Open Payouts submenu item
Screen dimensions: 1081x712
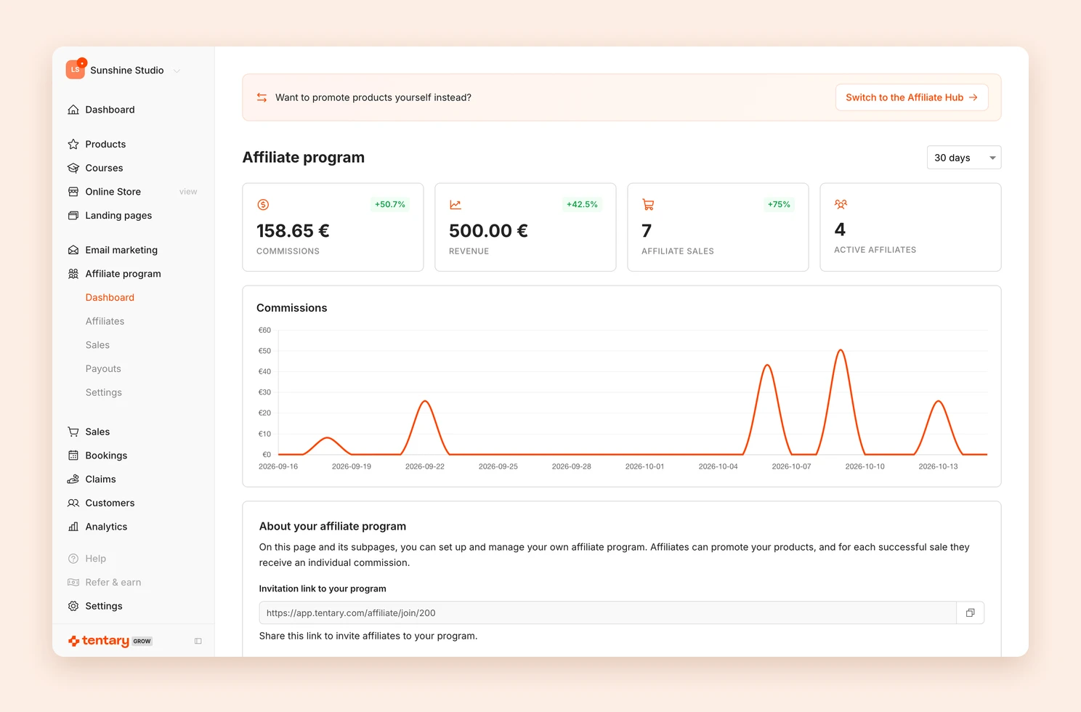(x=103, y=369)
